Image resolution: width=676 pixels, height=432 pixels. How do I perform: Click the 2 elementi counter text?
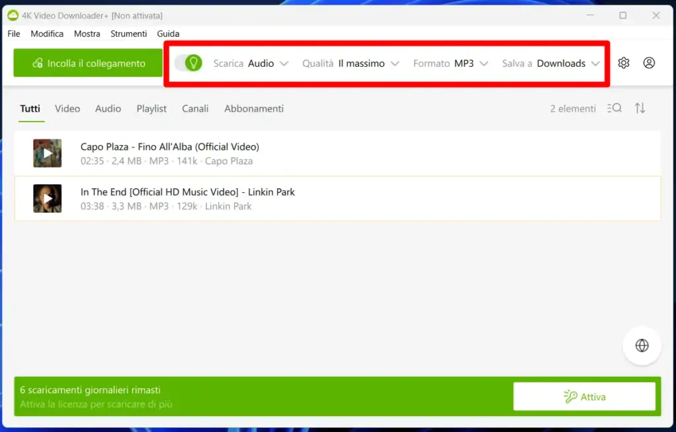coord(573,109)
